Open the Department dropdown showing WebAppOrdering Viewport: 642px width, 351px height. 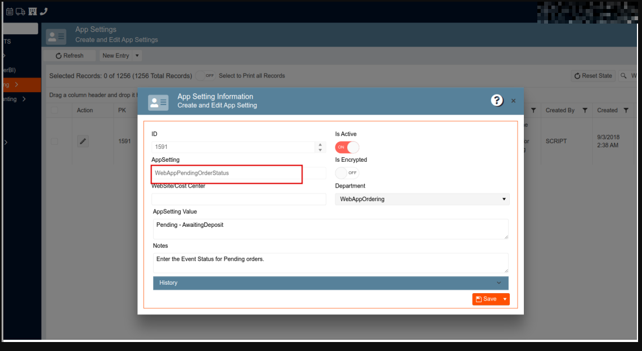tap(422, 199)
